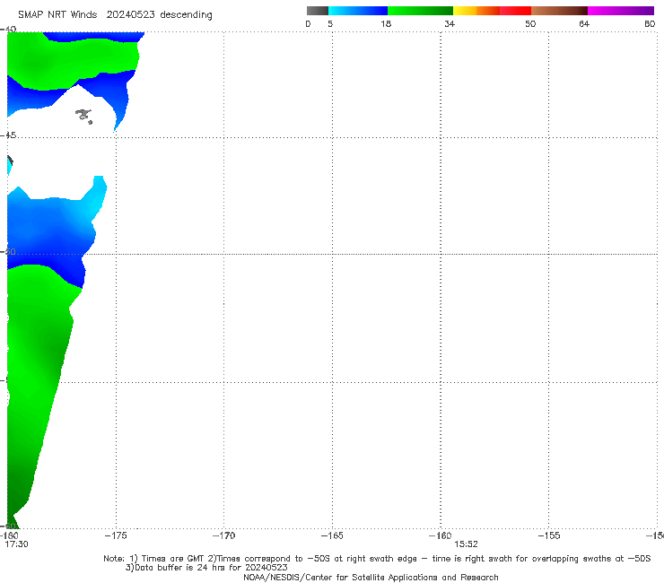Click the swath time label '17:30'
This screenshot has width=664, height=583.
16,544
